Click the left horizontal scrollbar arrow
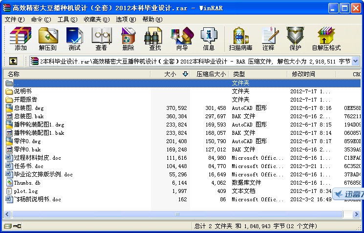 pyautogui.click(x=7, y=214)
